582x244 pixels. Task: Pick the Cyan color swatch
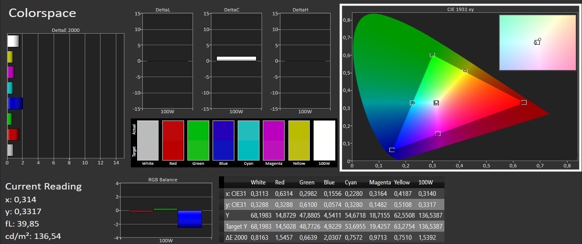click(x=248, y=141)
